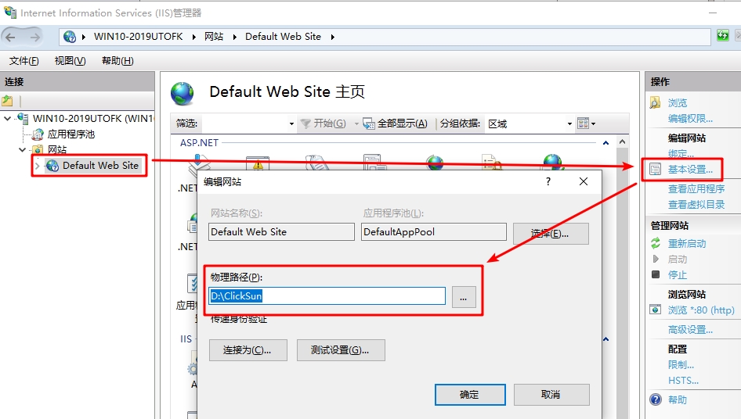This screenshot has height=419, width=741.
Task: Click the 重新启动 link
Action: [x=687, y=243]
